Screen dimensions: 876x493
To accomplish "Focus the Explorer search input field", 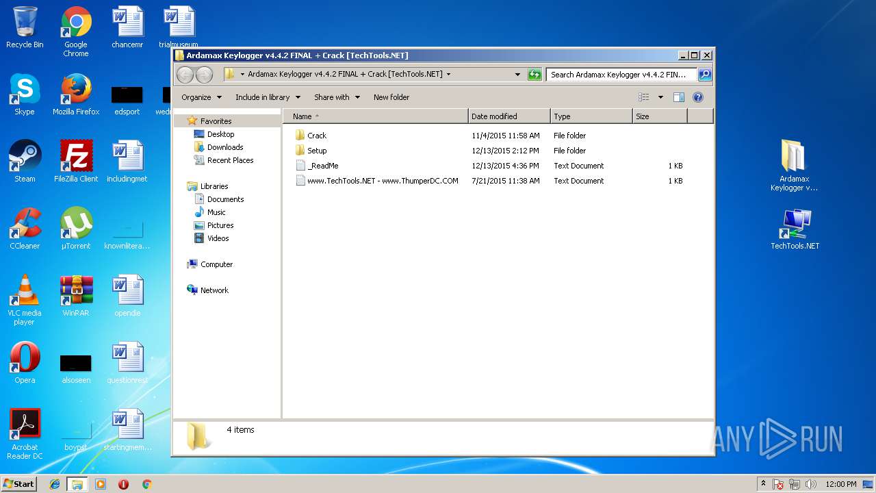I will (x=622, y=75).
